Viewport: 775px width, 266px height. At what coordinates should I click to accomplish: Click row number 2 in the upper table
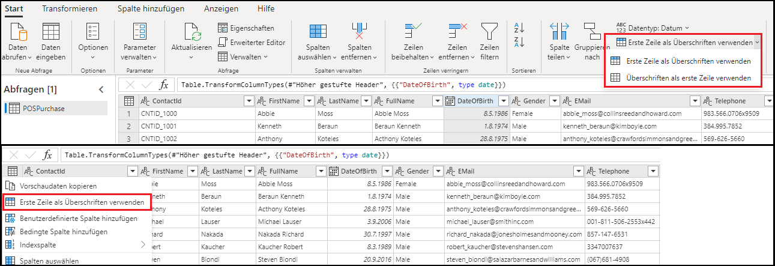[x=128, y=126]
